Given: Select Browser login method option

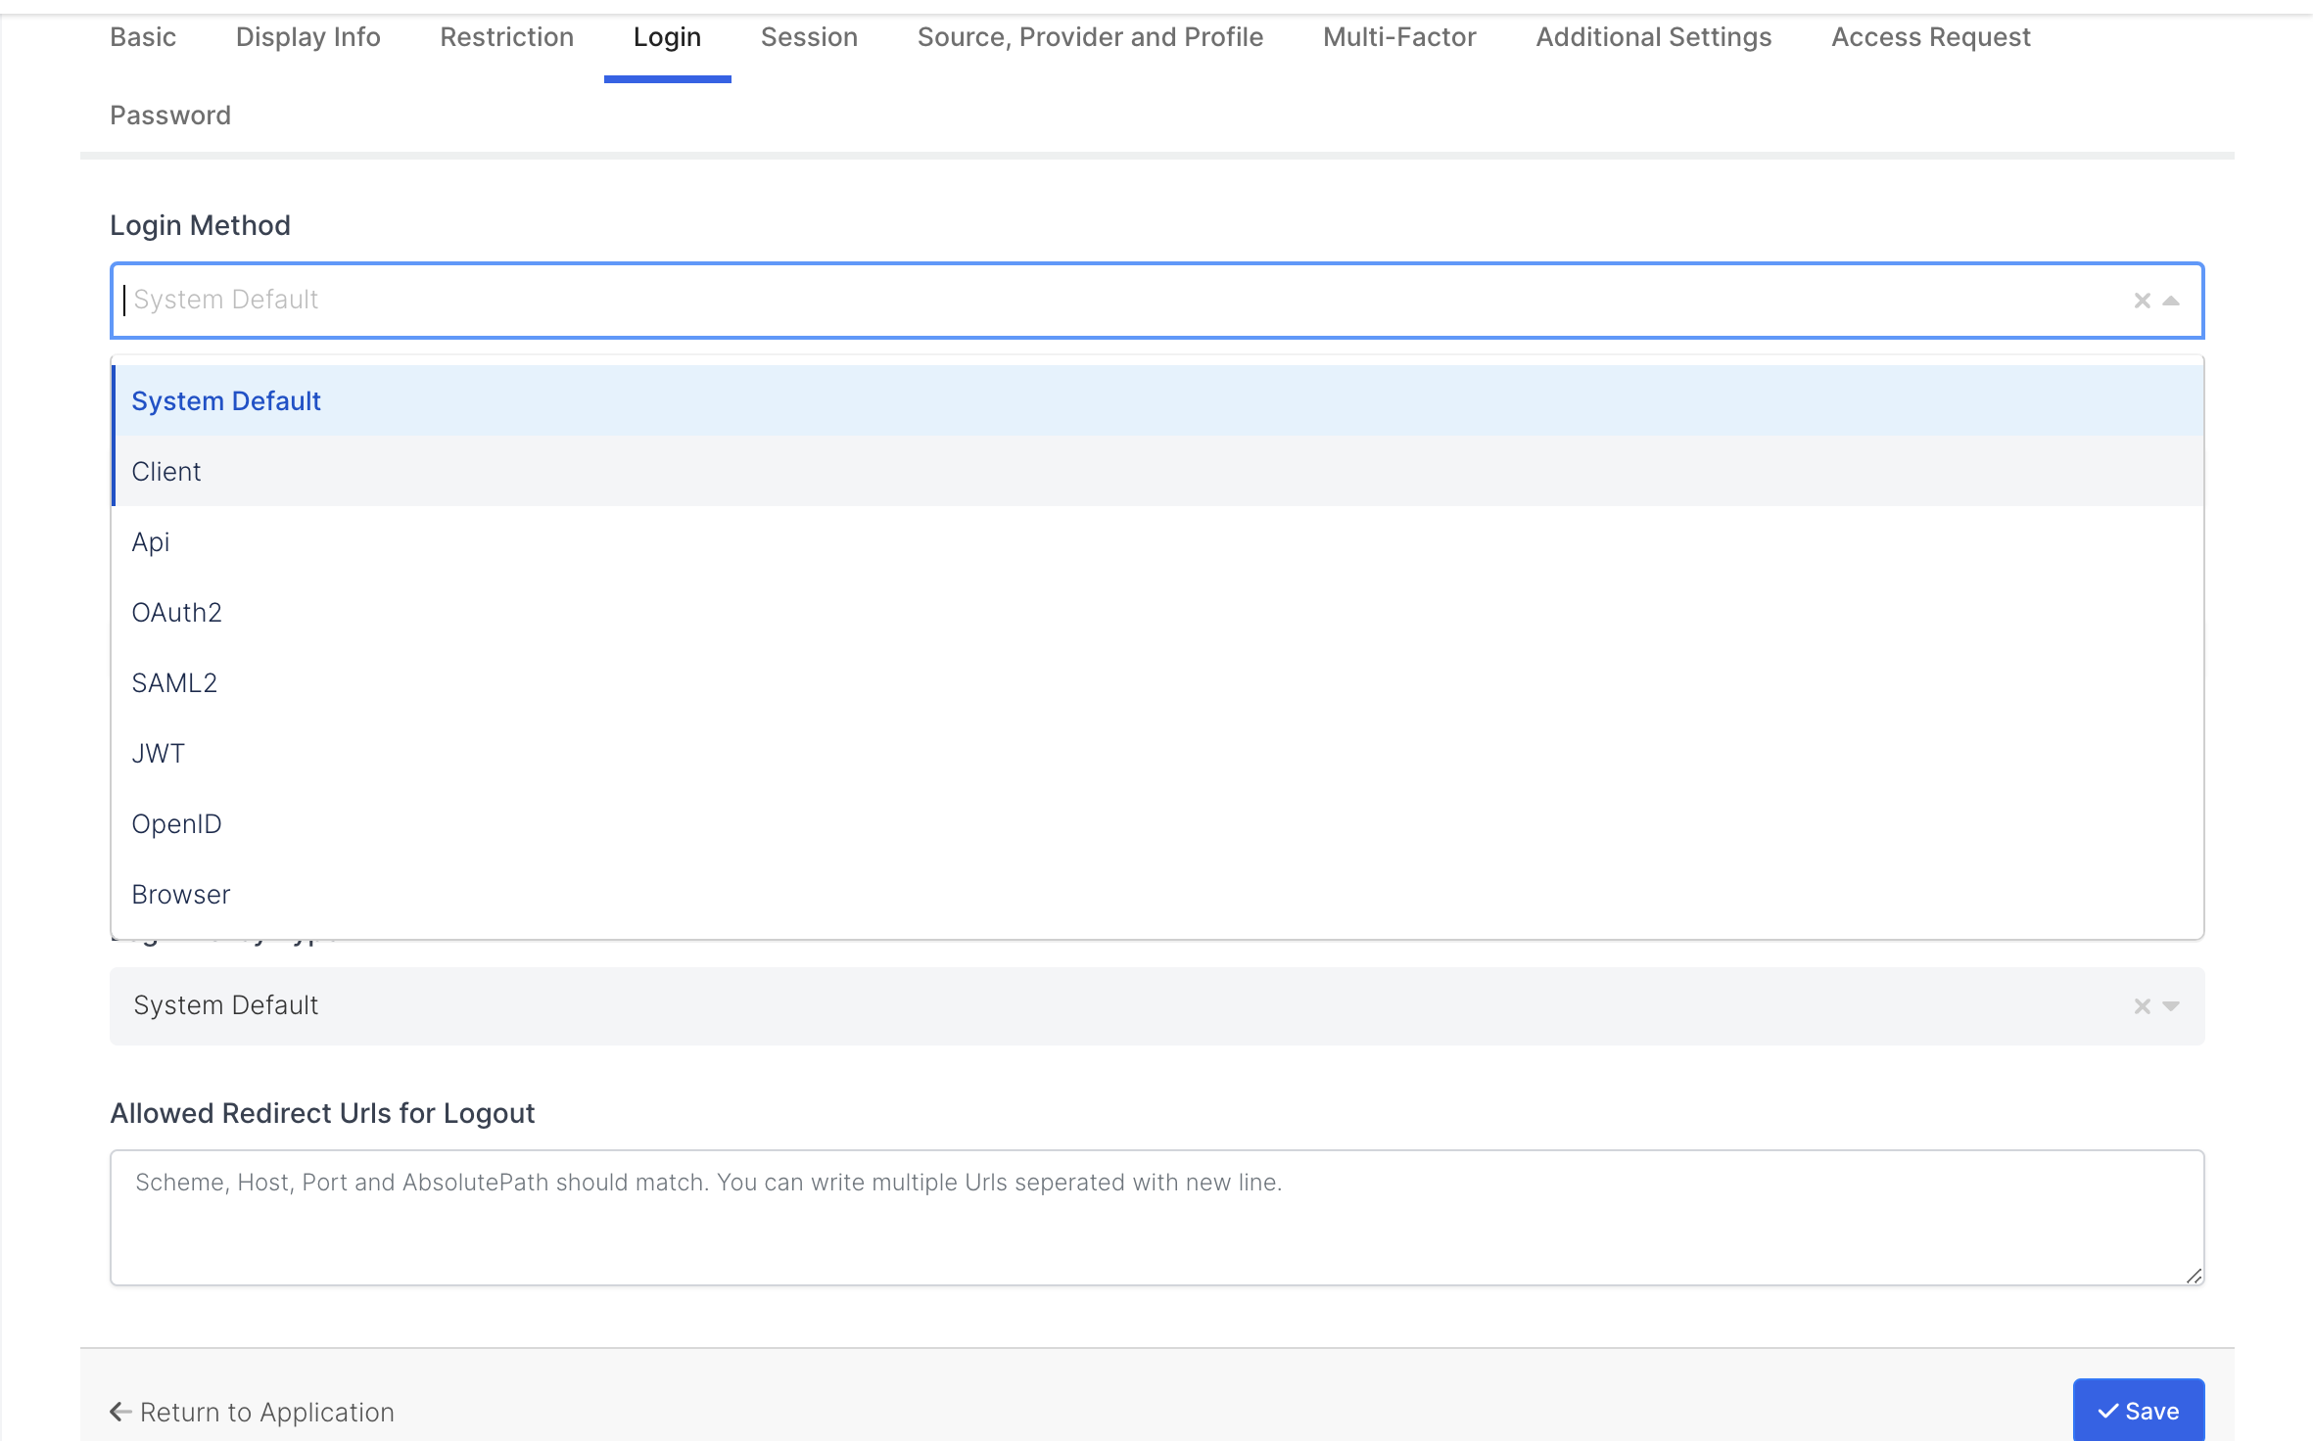Looking at the screenshot, I should (181, 895).
